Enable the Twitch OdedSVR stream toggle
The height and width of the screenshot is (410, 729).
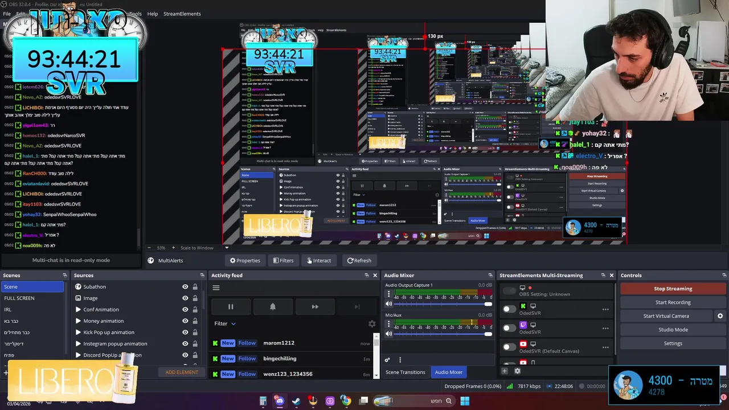tap(509, 328)
